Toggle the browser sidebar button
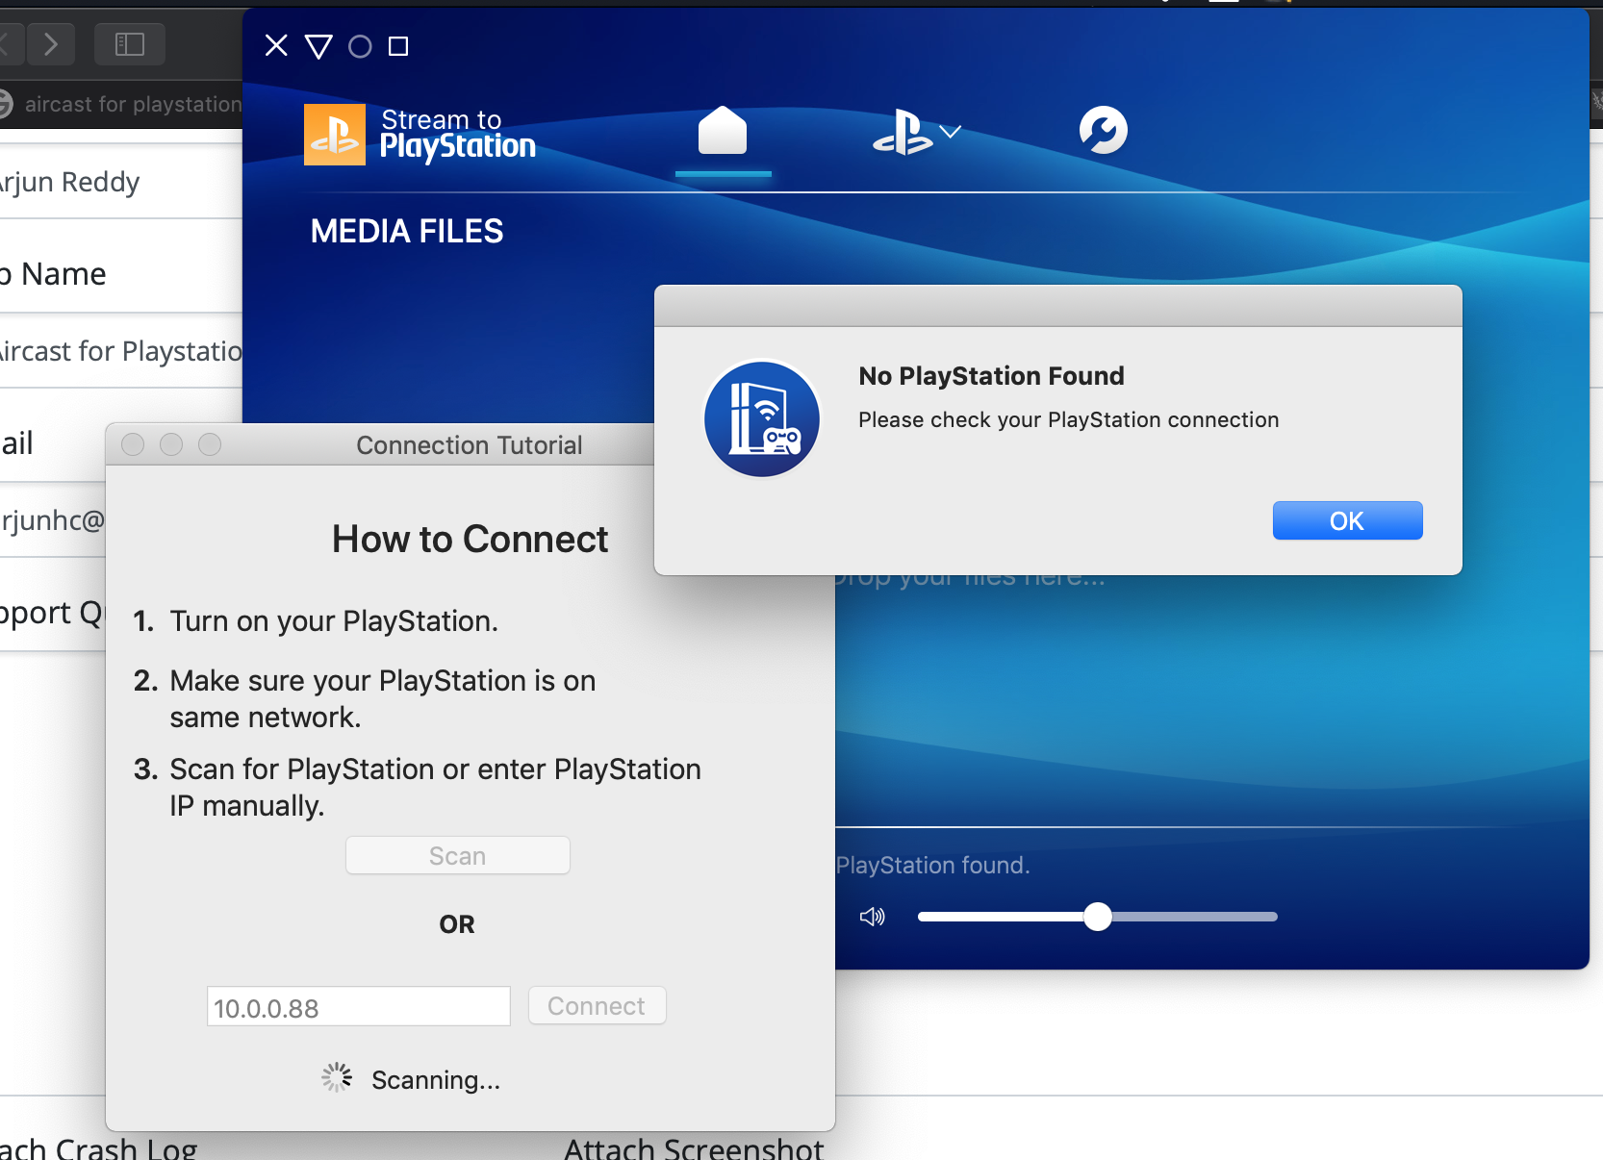The image size is (1603, 1160). point(130,43)
